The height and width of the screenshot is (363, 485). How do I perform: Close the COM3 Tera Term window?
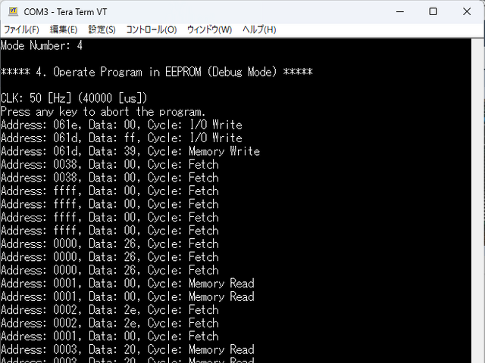[x=467, y=11]
